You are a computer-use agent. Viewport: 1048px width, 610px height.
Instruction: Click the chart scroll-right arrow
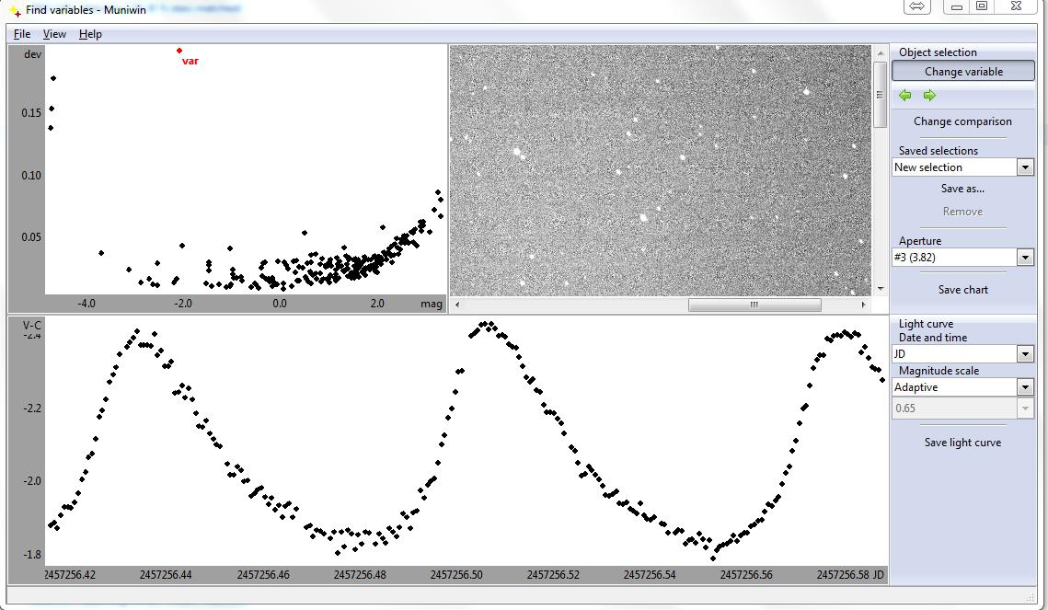864,305
